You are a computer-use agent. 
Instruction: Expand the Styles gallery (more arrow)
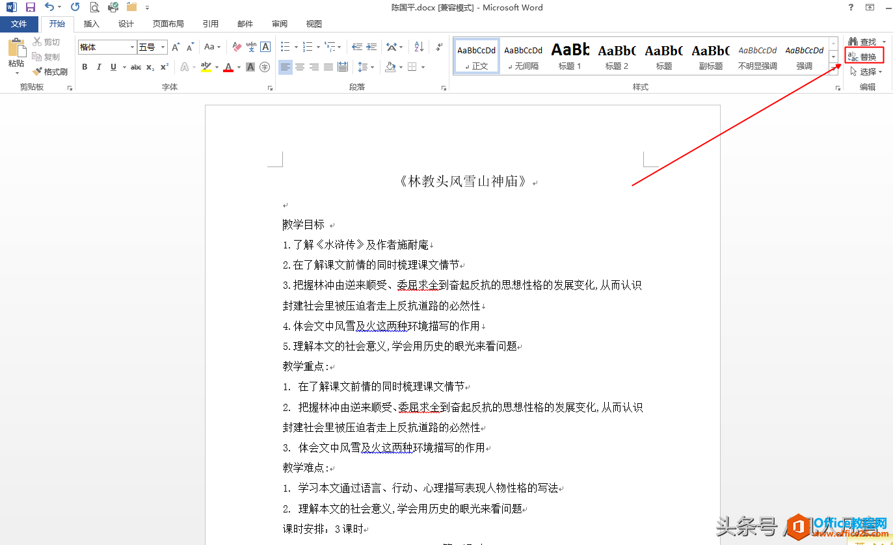point(834,68)
